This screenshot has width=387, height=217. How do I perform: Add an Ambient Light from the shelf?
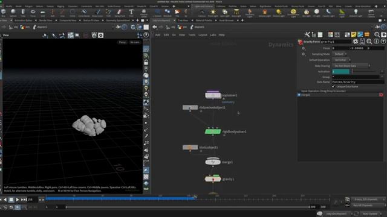tap(356, 13)
